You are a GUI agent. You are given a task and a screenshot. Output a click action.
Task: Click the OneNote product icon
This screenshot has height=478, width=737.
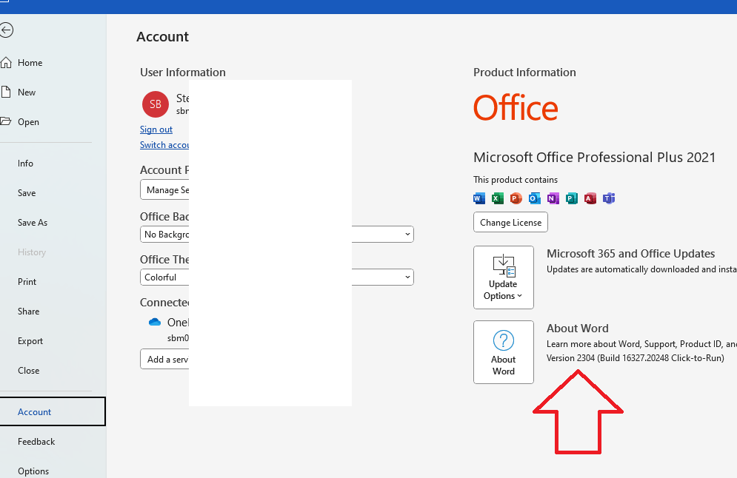point(553,198)
